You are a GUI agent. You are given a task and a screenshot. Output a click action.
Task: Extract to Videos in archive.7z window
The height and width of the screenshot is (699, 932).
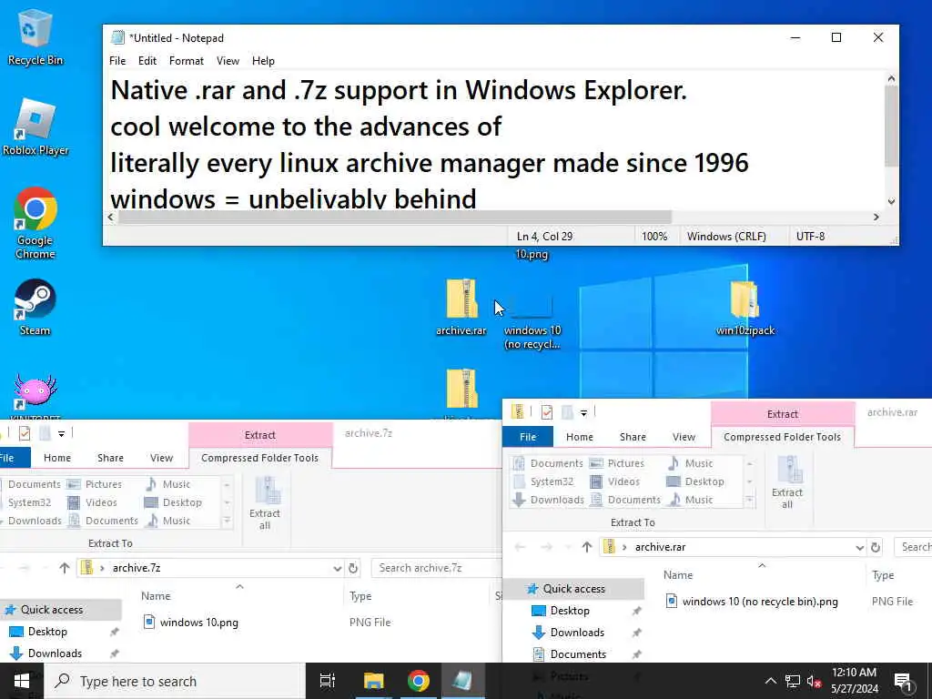pyautogui.click(x=92, y=502)
